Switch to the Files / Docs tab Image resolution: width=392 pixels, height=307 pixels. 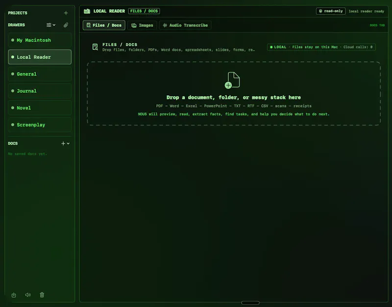click(x=104, y=26)
